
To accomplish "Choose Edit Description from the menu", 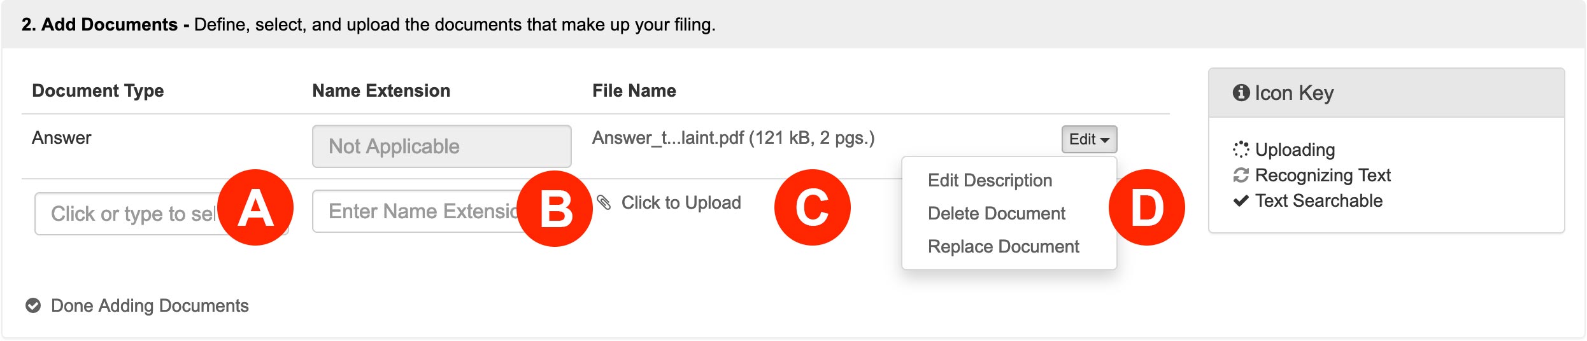I will pos(990,181).
